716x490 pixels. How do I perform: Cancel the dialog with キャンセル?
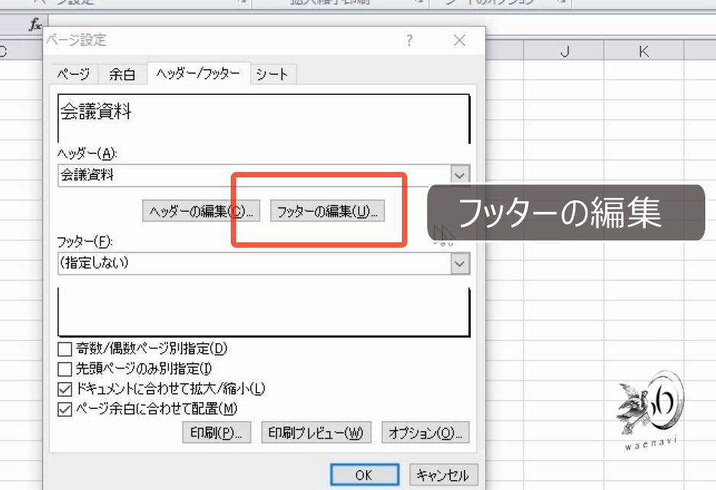coord(443,473)
